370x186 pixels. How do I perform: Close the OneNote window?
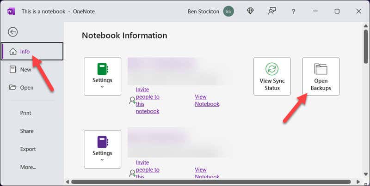point(359,11)
